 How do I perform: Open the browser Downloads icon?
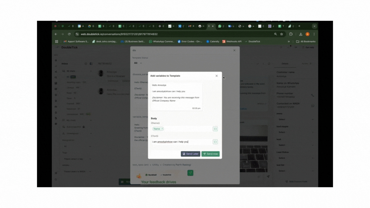[301, 34]
